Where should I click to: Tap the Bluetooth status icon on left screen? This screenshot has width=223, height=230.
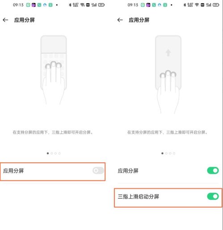pyautogui.click(x=70, y=5)
